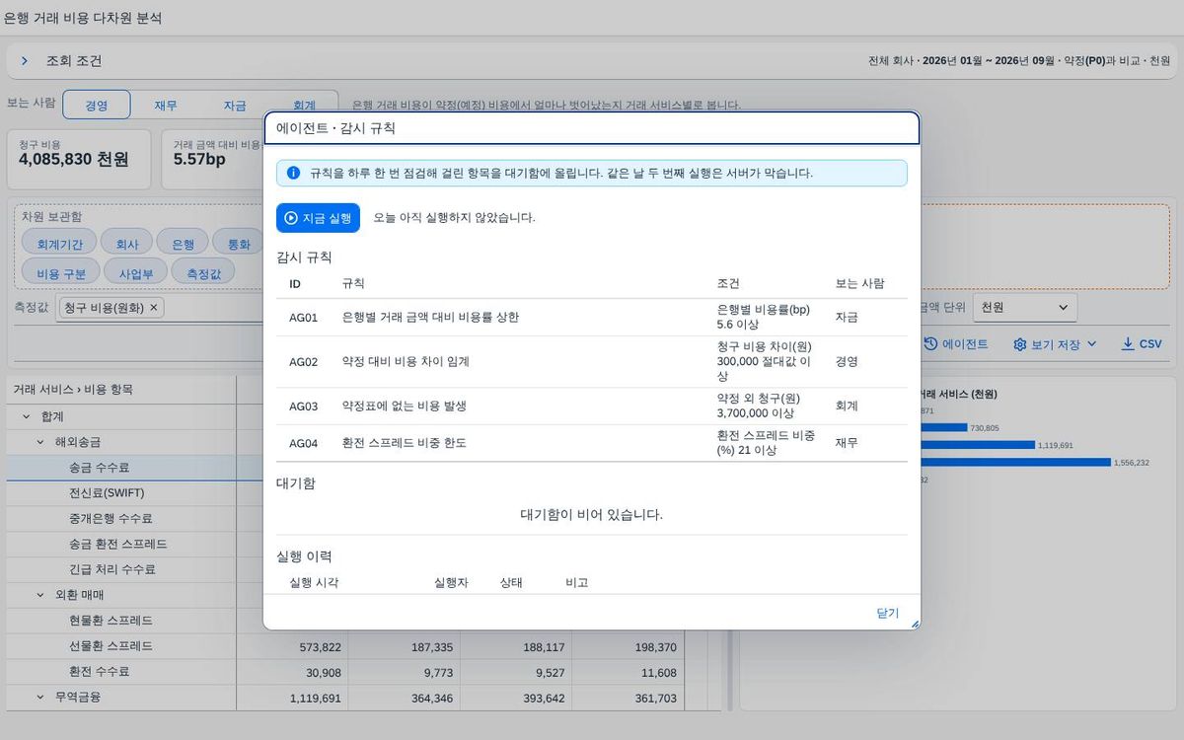The image size is (1184, 740).
Task: Open the 에이전트 button behind dialog
Action: tap(955, 344)
